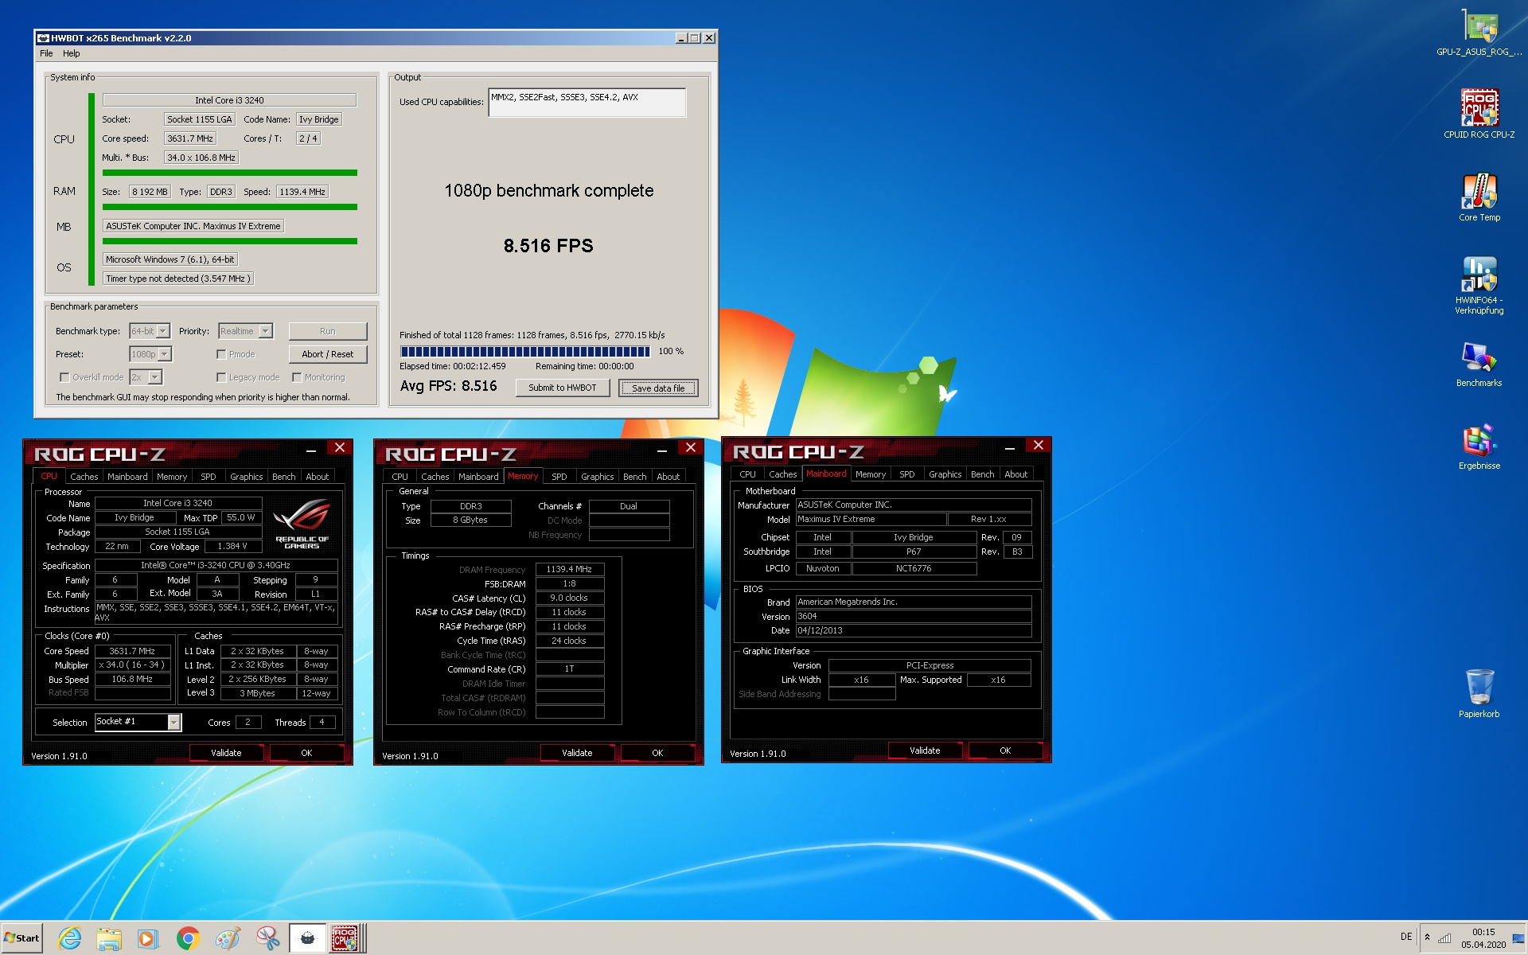Click the Used CPU capabilities text box

point(587,102)
